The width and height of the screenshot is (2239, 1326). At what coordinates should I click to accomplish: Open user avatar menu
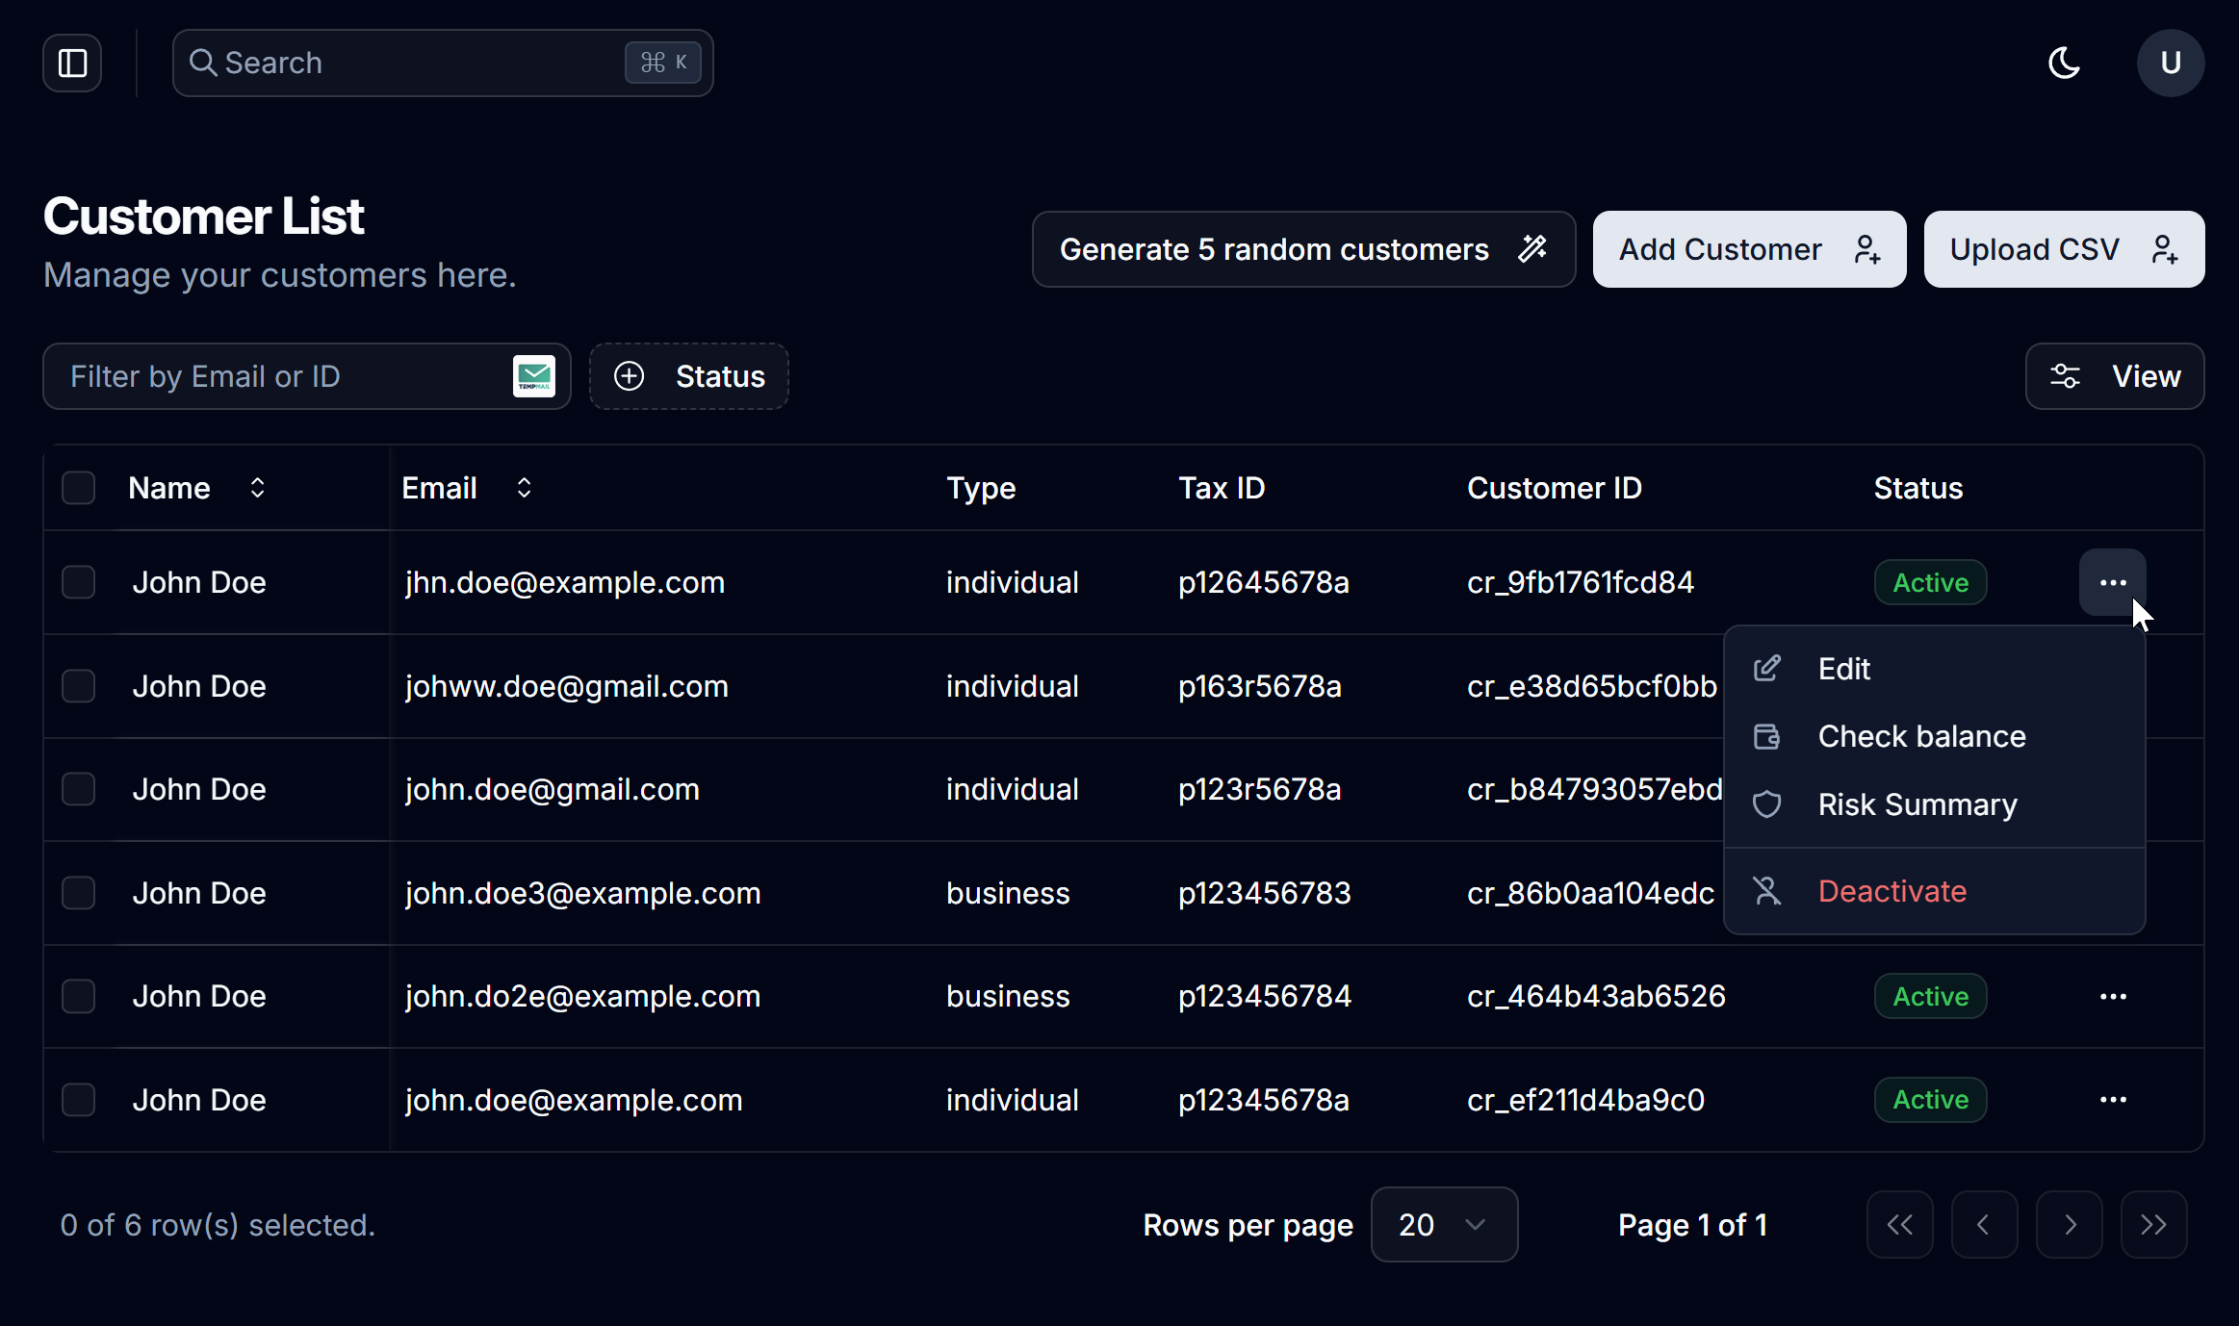coord(2170,64)
